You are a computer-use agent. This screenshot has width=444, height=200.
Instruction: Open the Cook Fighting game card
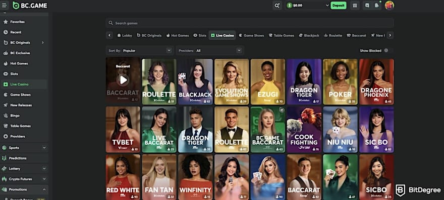point(304,130)
